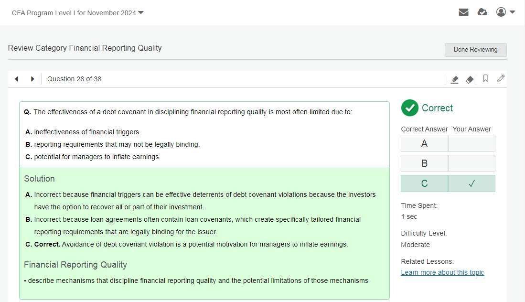This screenshot has width=525, height=302.
Task: Expand the CFA Program Level I dropdown
Action: [141, 13]
